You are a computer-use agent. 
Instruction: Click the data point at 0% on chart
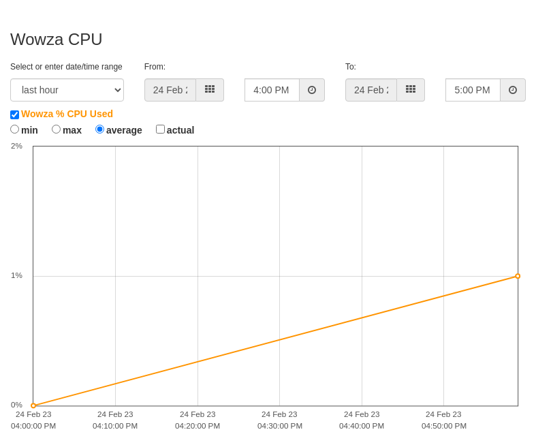pos(33,405)
